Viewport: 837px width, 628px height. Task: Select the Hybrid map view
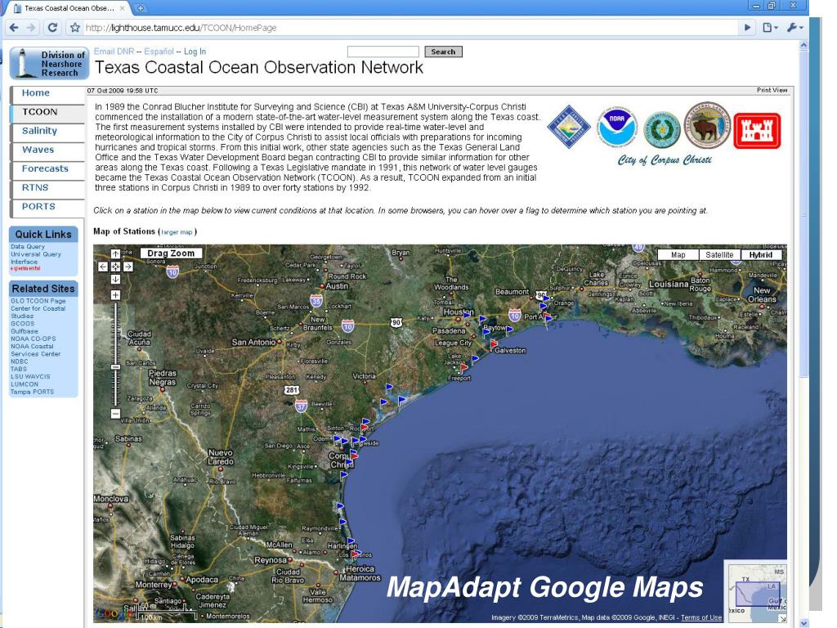click(x=761, y=255)
